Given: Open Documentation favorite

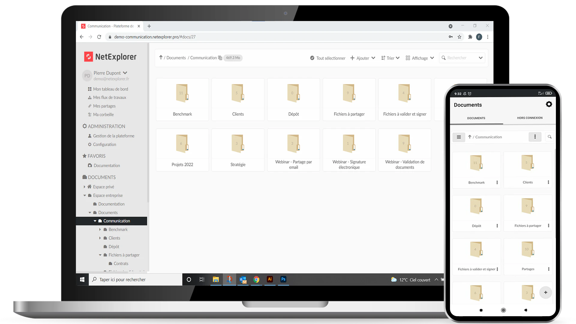Looking at the screenshot, I should [x=104, y=166].
